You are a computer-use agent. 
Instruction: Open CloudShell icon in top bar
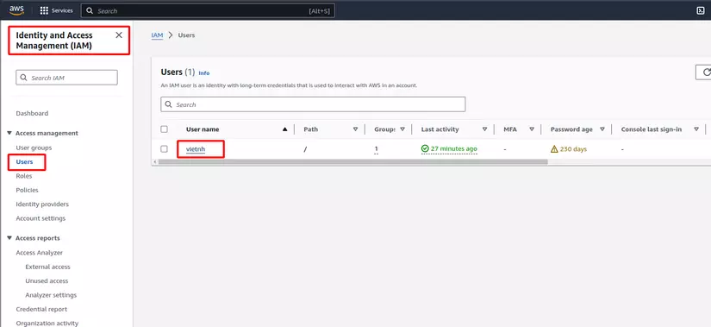click(x=700, y=10)
